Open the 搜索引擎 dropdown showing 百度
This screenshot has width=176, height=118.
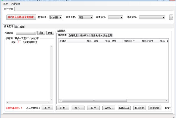[x=85, y=17]
